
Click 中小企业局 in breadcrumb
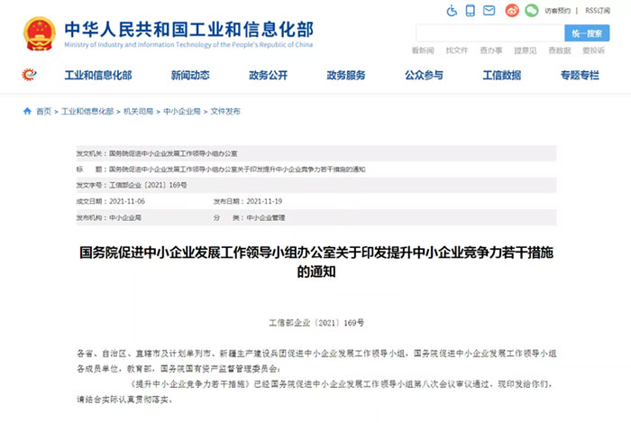[182, 112]
